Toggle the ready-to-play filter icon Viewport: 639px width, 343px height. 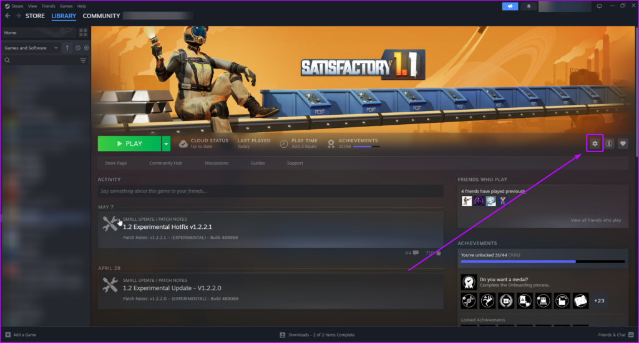pos(86,47)
